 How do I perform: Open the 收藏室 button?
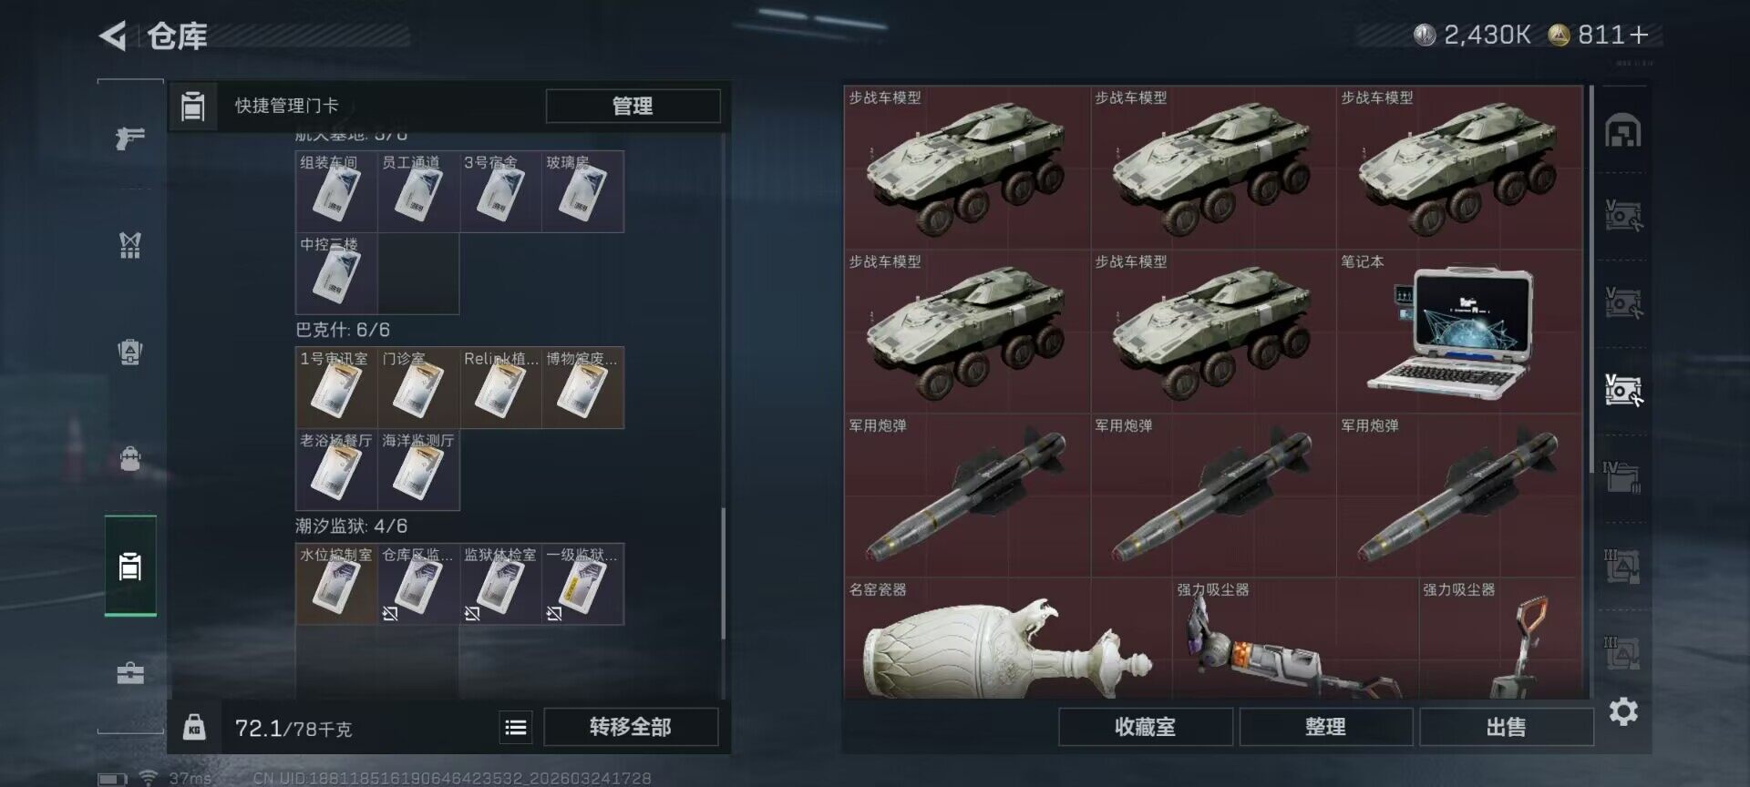pos(1145,727)
